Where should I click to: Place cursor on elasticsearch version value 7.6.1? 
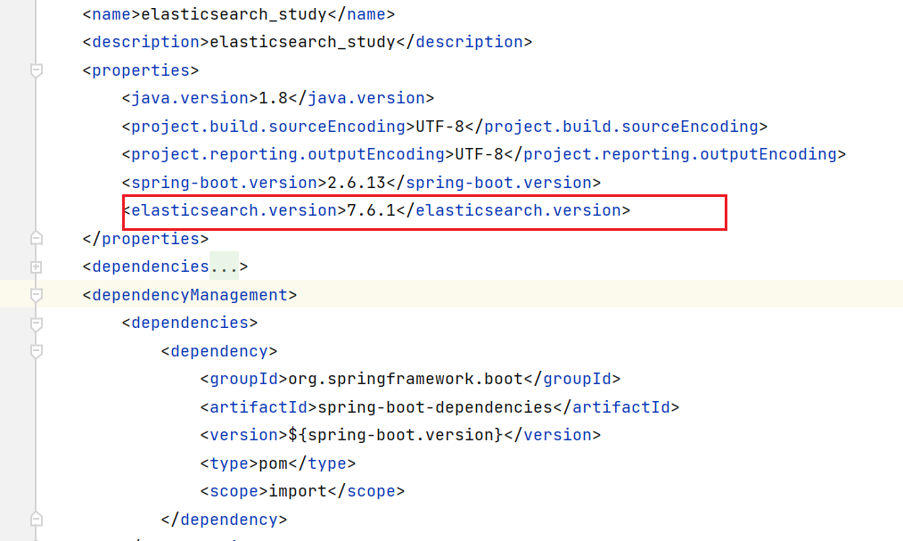pos(371,210)
